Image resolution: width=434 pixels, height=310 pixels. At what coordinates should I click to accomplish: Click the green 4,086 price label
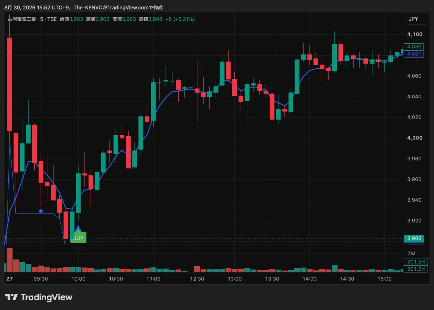[x=414, y=47]
